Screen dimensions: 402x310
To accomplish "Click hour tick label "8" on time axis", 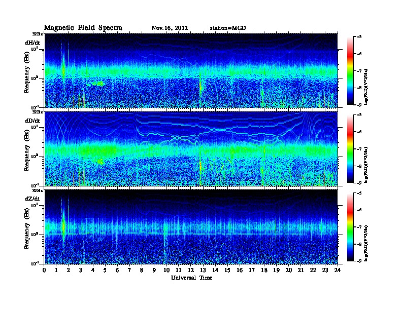I will pyautogui.click(x=142, y=270).
